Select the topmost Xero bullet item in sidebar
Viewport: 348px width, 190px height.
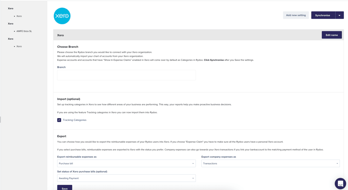click(x=19, y=16)
